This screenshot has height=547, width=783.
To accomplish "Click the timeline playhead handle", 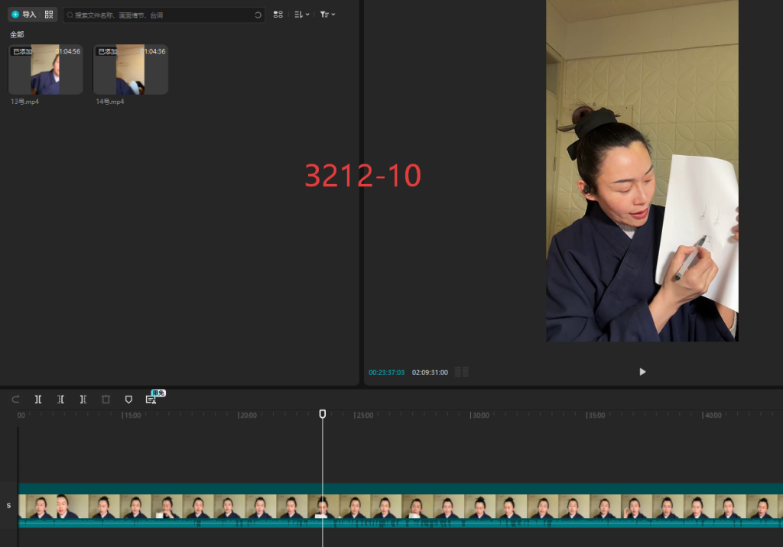I will pos(323,413).
